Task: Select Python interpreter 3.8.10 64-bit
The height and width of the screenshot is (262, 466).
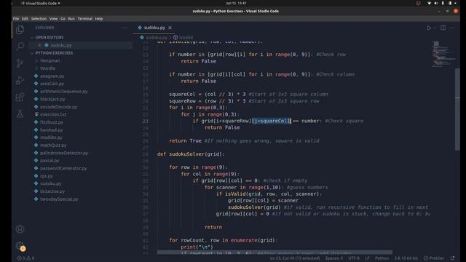Action: pos(406,258)
